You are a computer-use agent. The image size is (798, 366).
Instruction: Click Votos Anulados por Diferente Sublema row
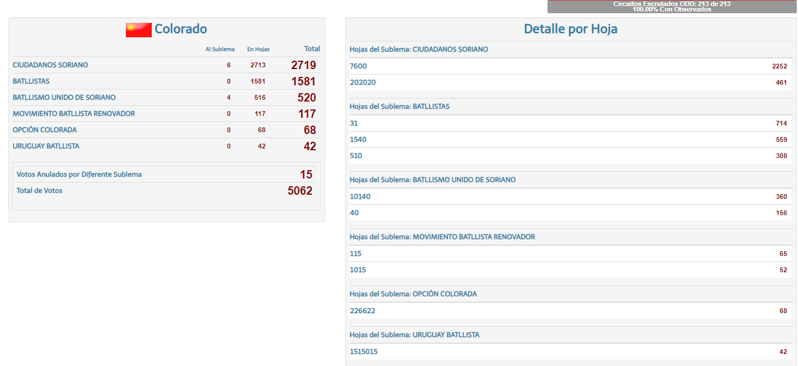pos(79,174)
